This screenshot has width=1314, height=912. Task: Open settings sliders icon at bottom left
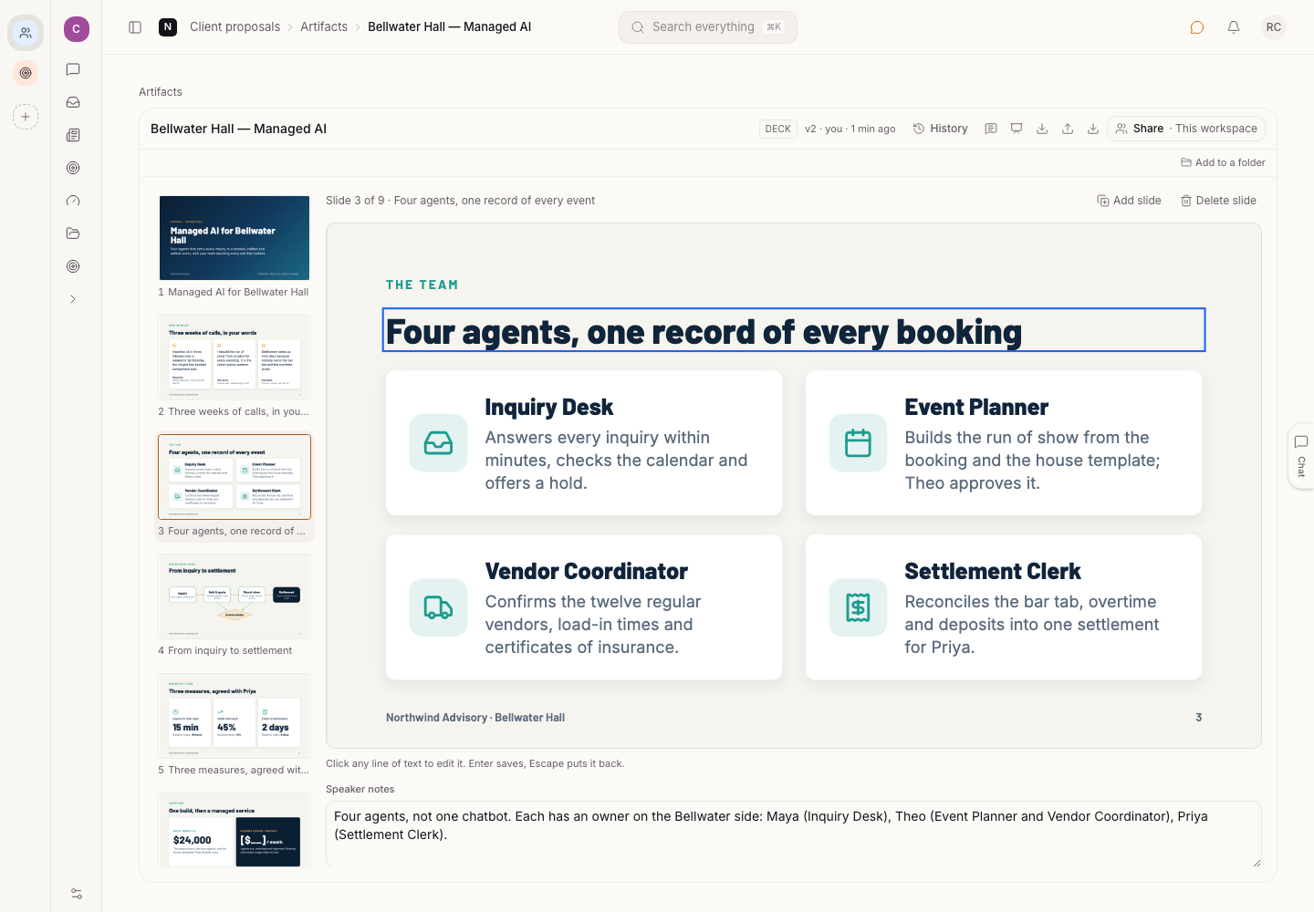pos(77,894)
